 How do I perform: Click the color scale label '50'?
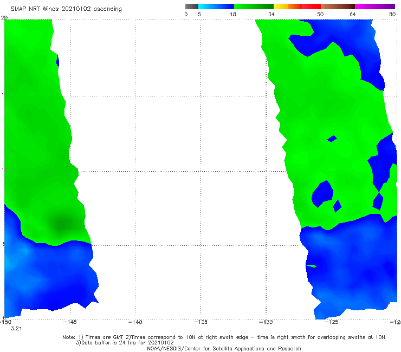point(320,14)
